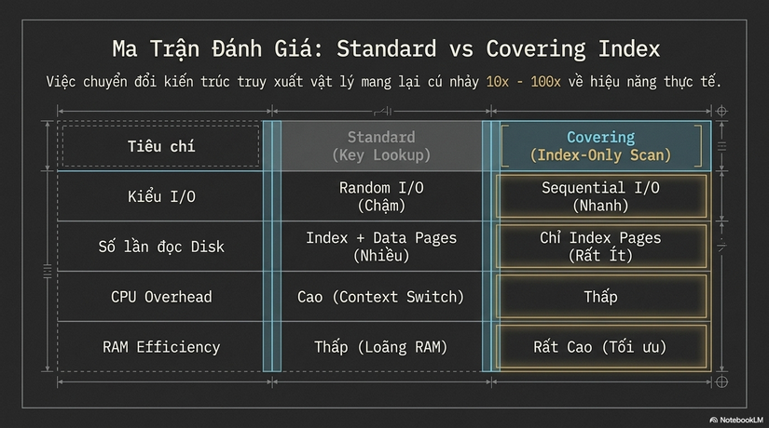Screen dimensions: 769x428
Task: Click the highlighted Thấp cell
Action: tap(601, 296)
